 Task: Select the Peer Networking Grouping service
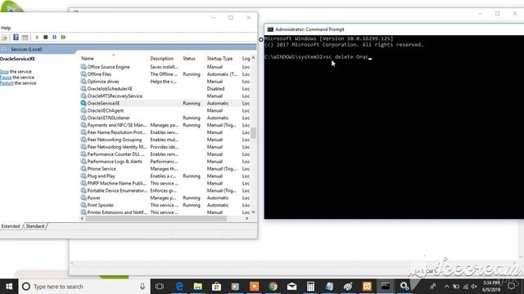[x=115, y=140]
